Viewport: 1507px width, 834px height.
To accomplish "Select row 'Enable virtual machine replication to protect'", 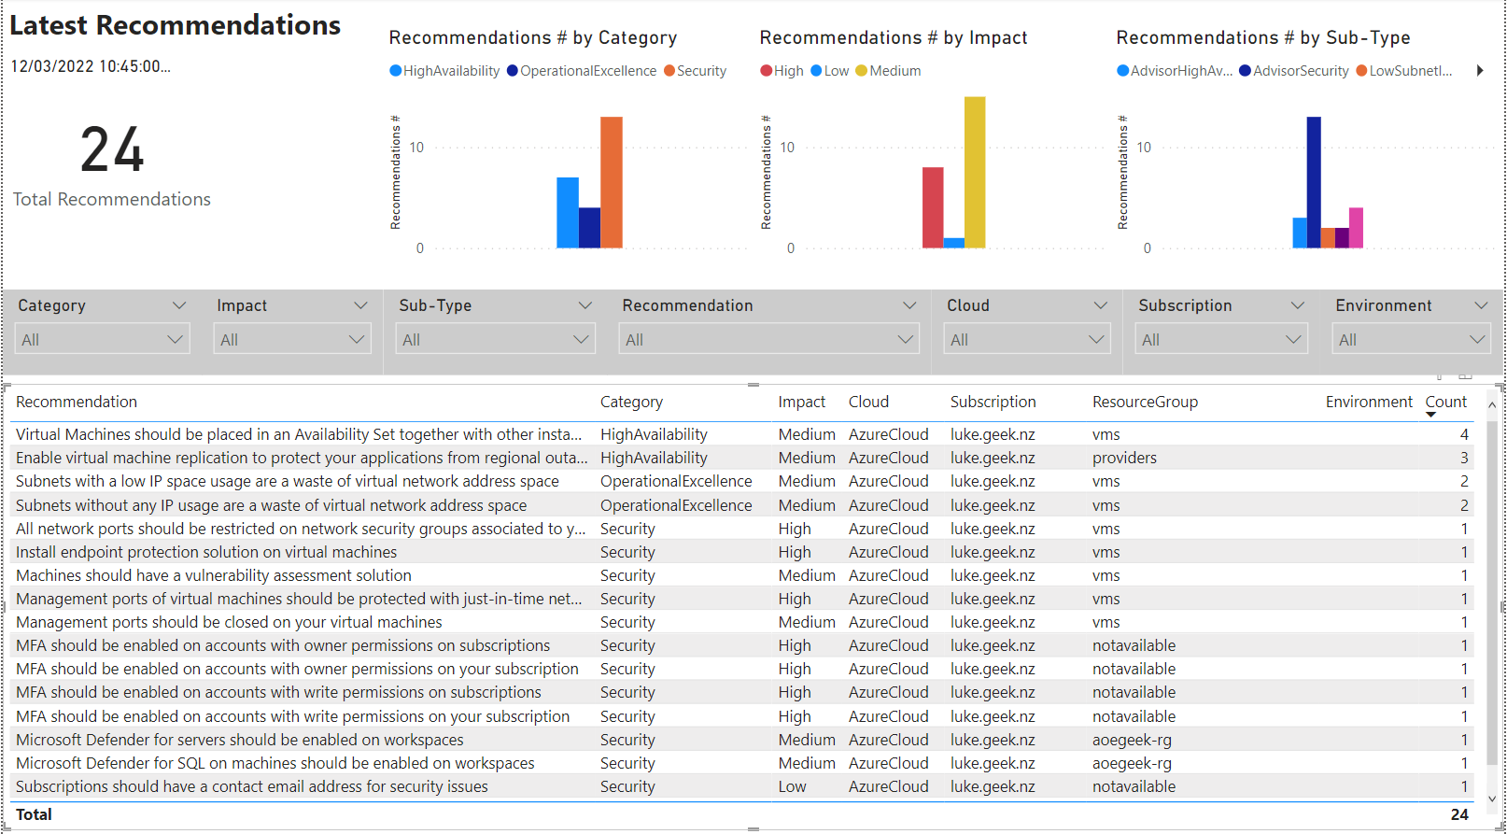I will [742, 458].
